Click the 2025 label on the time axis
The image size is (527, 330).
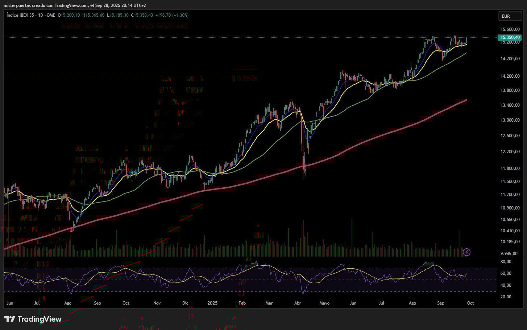212,303
